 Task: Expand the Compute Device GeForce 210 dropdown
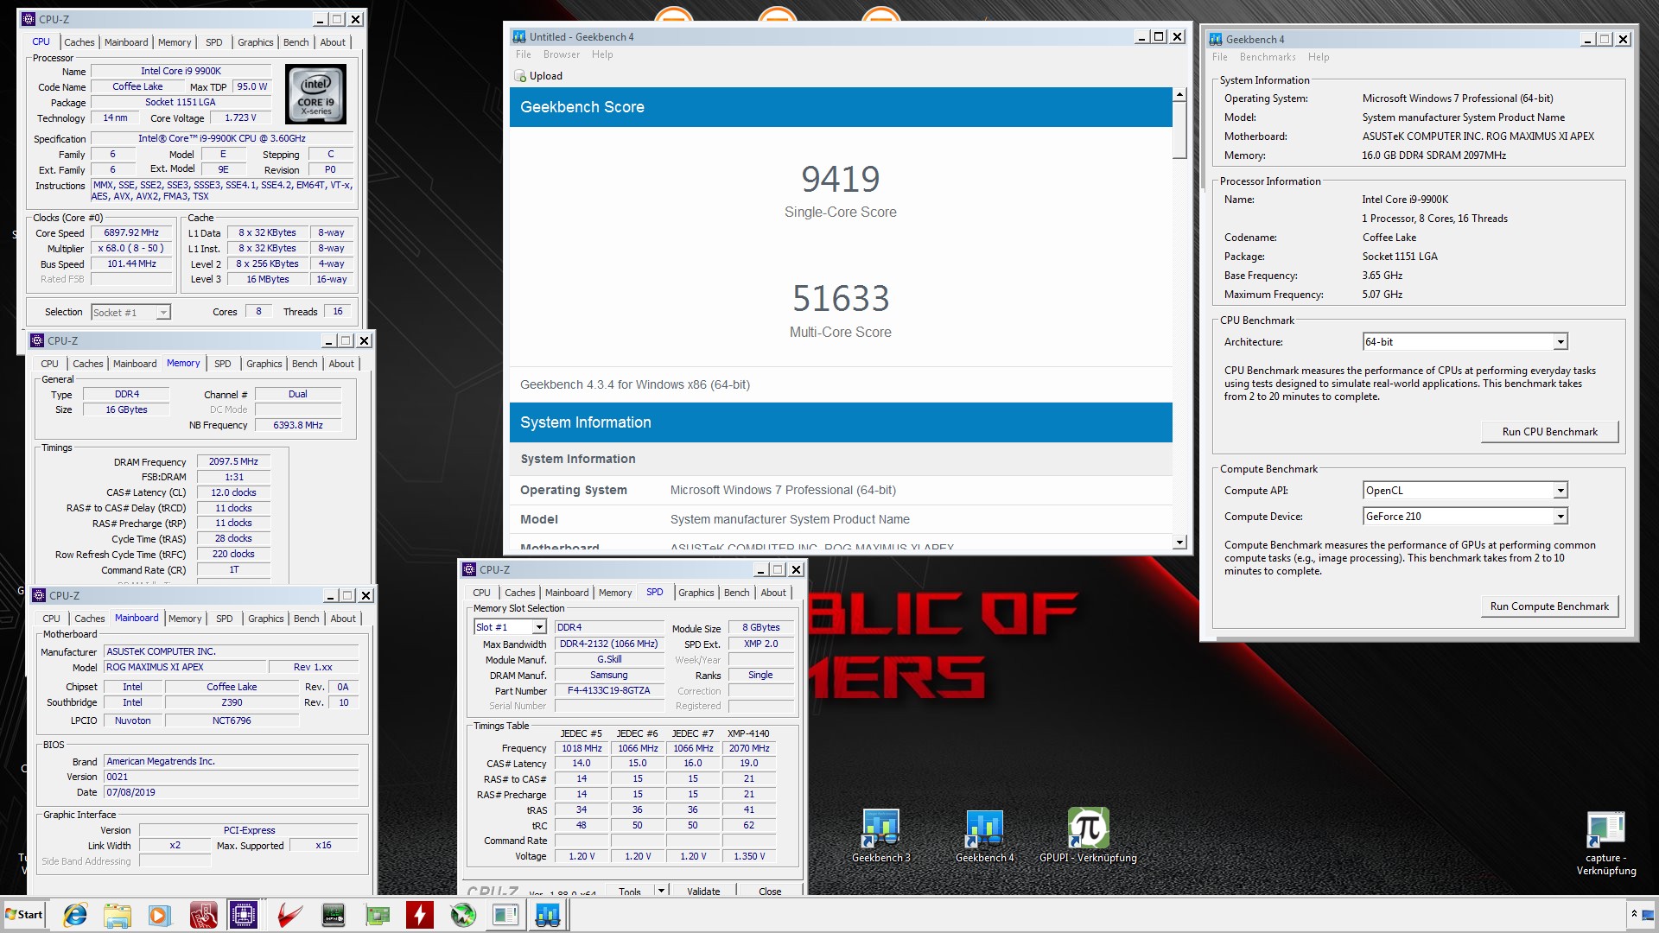click(x=1560, y=517)
